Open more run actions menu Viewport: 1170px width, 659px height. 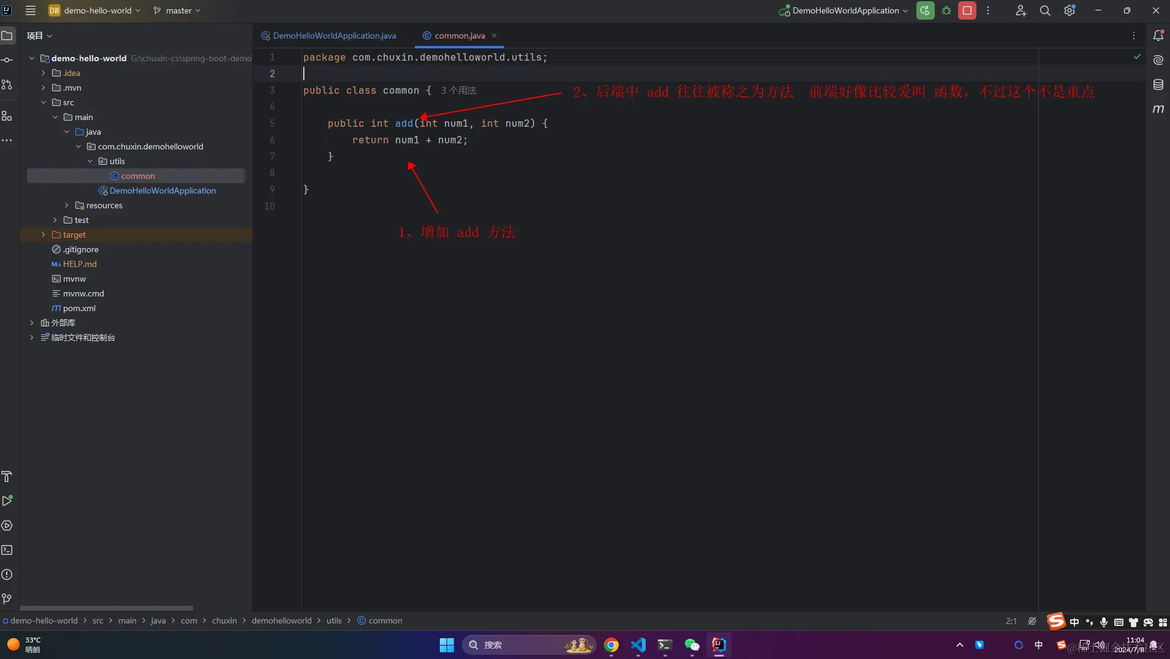click(x=988, y=10)
